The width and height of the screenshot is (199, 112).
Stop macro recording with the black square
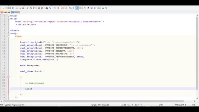tap(88, 8)
